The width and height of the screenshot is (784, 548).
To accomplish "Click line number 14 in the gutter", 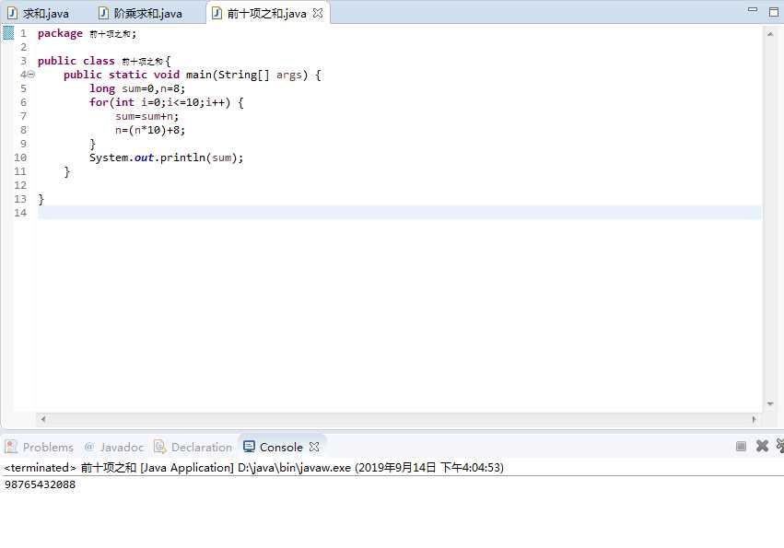I will point(20,213).
